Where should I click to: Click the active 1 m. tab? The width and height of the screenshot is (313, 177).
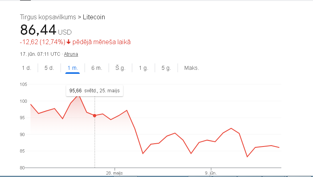click(73, 68)
